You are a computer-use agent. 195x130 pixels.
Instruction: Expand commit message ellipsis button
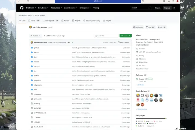69,43
